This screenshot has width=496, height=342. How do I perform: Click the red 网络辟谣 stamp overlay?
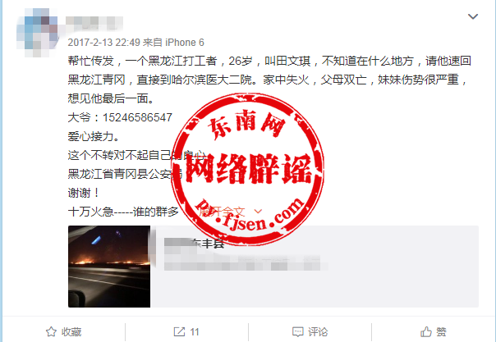248,169
